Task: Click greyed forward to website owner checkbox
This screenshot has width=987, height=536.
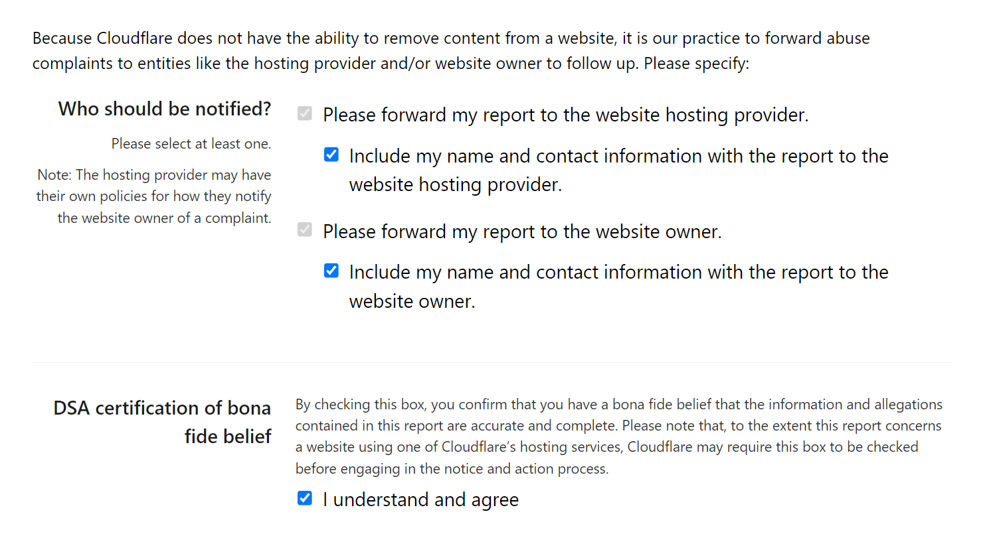Action: point(304,231)
